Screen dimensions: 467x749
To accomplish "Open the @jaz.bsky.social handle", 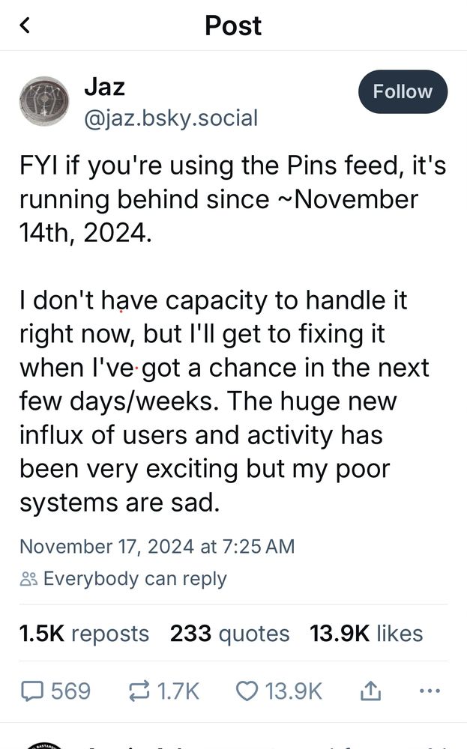I will tap(171, 118).
